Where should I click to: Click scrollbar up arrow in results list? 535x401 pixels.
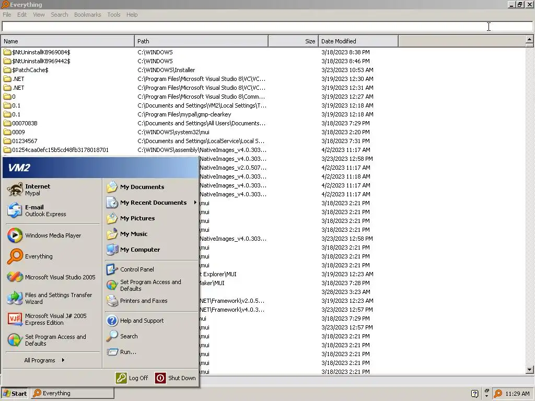(x=529, y=40)
